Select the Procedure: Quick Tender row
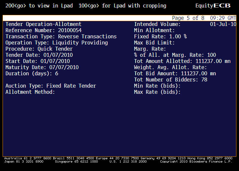Screen dimensions: 239x171 (39, 49)
